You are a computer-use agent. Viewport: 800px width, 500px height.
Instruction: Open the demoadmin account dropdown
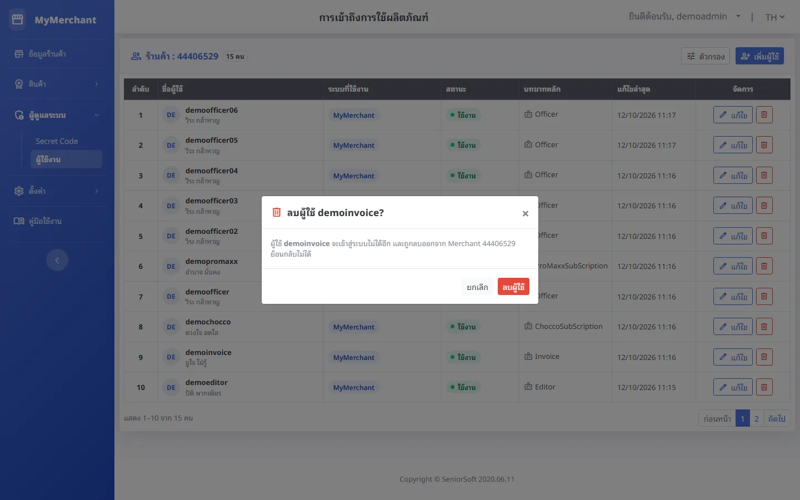click(x=684, y=17)
